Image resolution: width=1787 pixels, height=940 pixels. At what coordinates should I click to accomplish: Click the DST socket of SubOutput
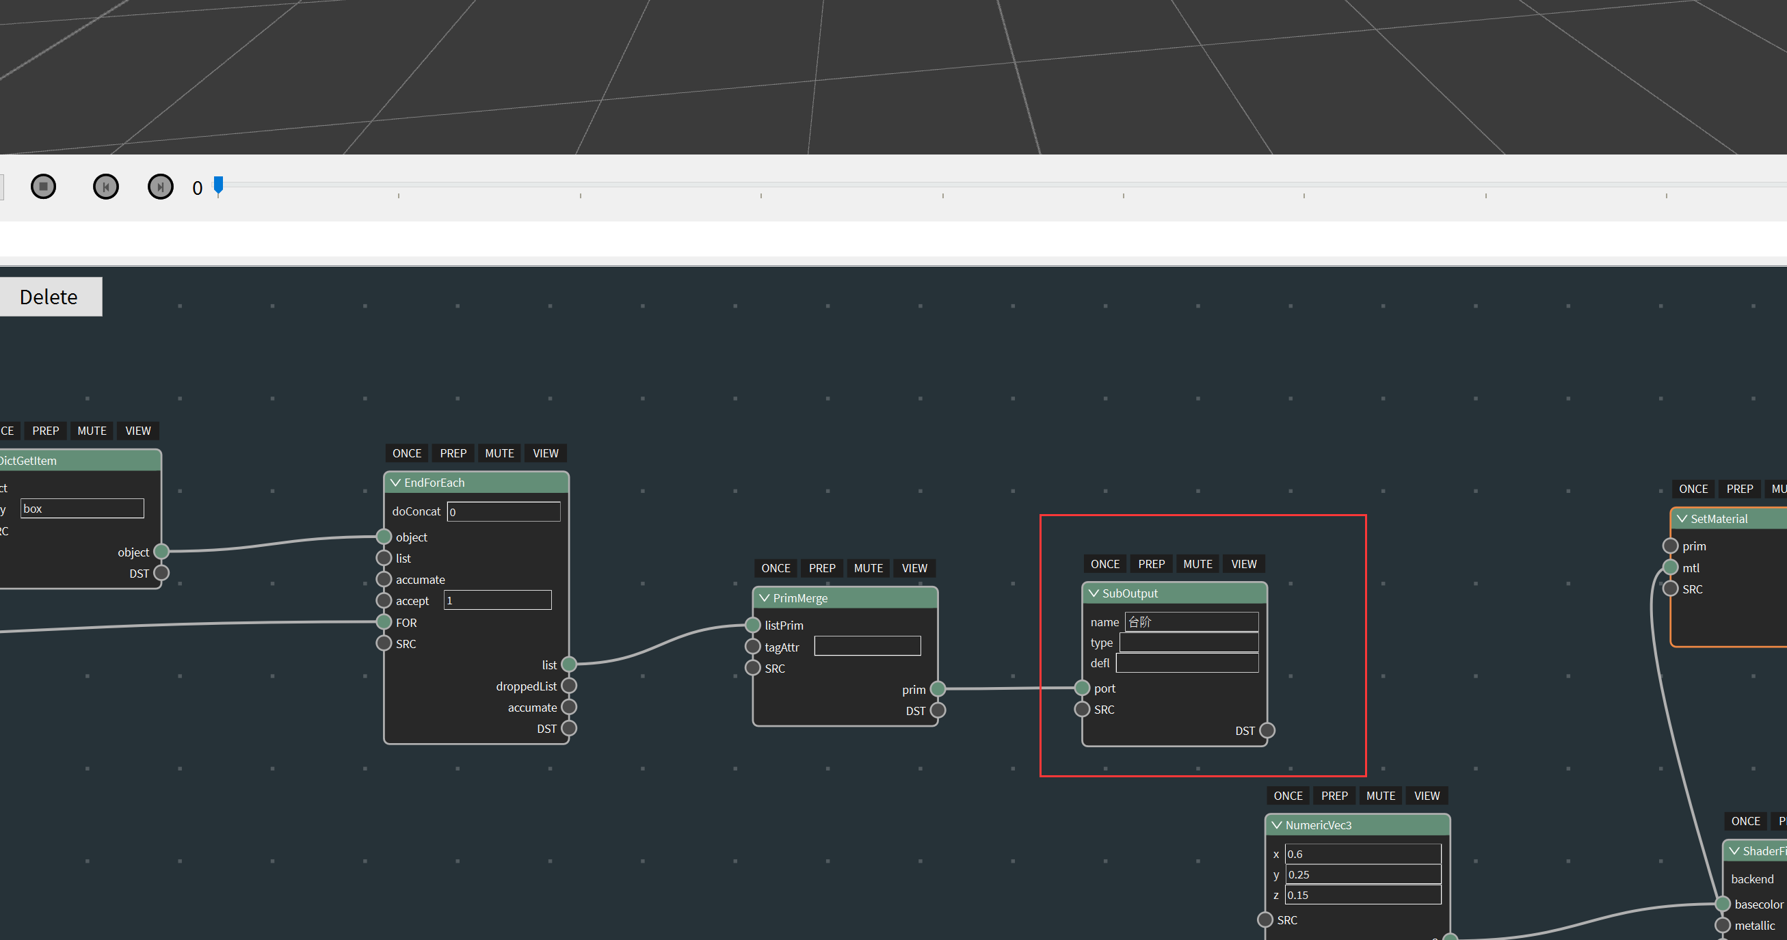[1267, 731]
